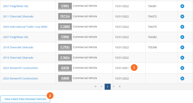Remove the Kenworth Construction expiring 10/31/2021
The height and width of the screenshot is (103, 193).
pos(182,68)
